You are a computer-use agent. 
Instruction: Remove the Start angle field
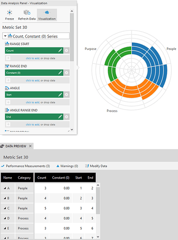tap(67, 95)
